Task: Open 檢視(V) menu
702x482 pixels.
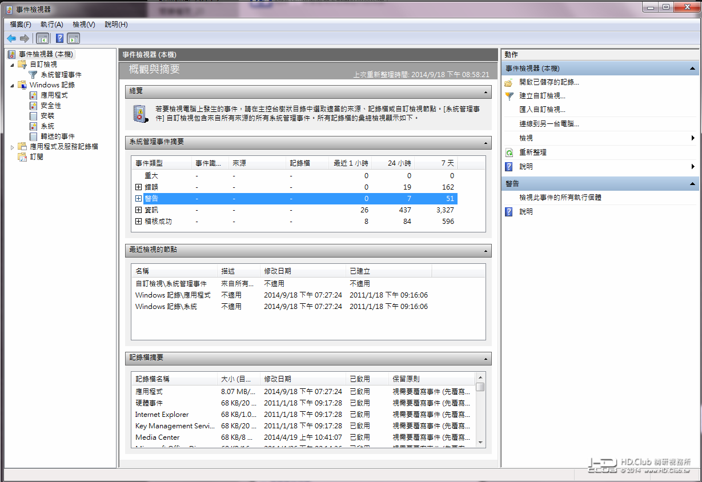Action: 84,25
